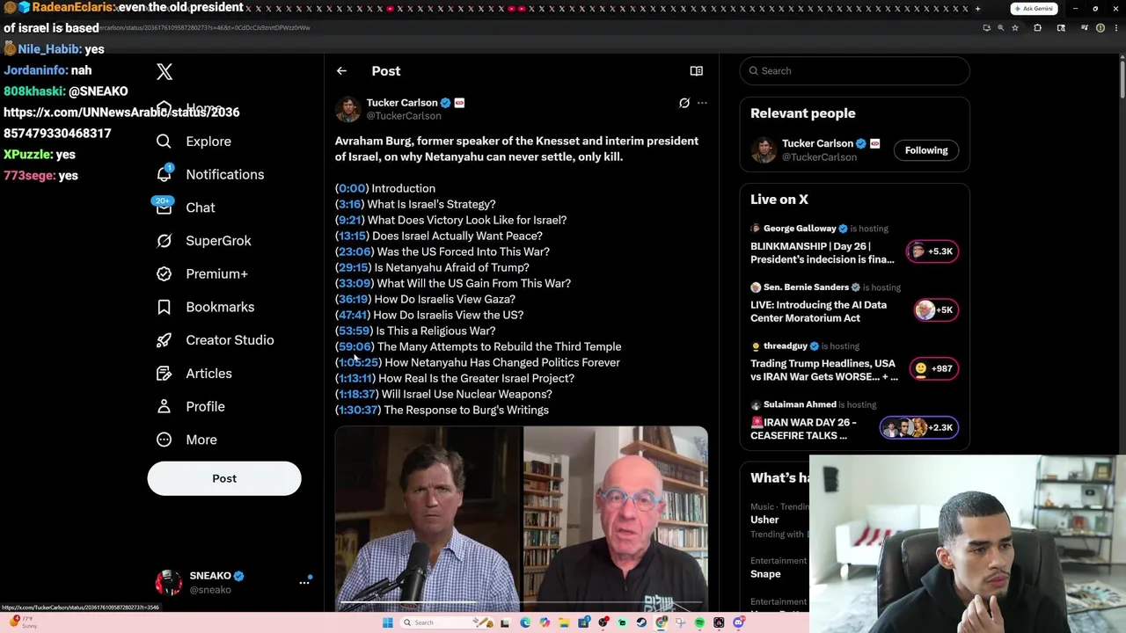This screenshot has height=633, width=1126.
Task: Open a new browser tab
Action: tap(977, 9)
